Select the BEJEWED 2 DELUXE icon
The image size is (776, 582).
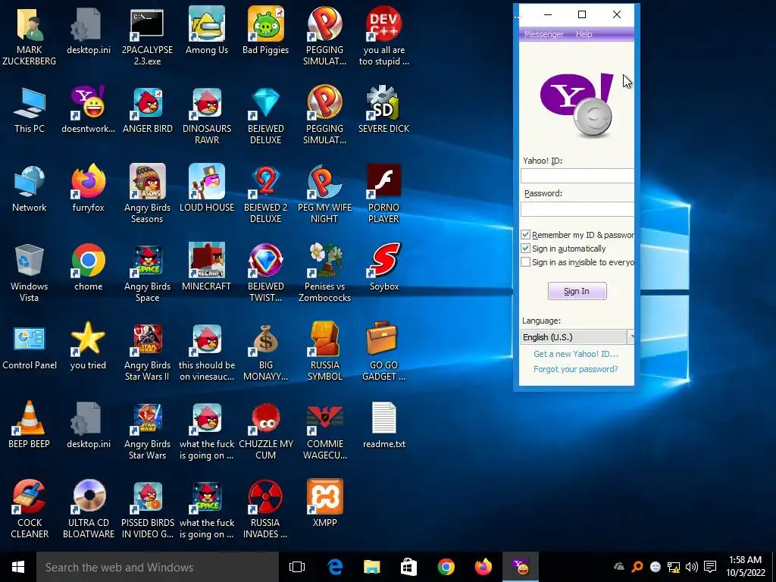pyautogui.click(x=266, y=193)
